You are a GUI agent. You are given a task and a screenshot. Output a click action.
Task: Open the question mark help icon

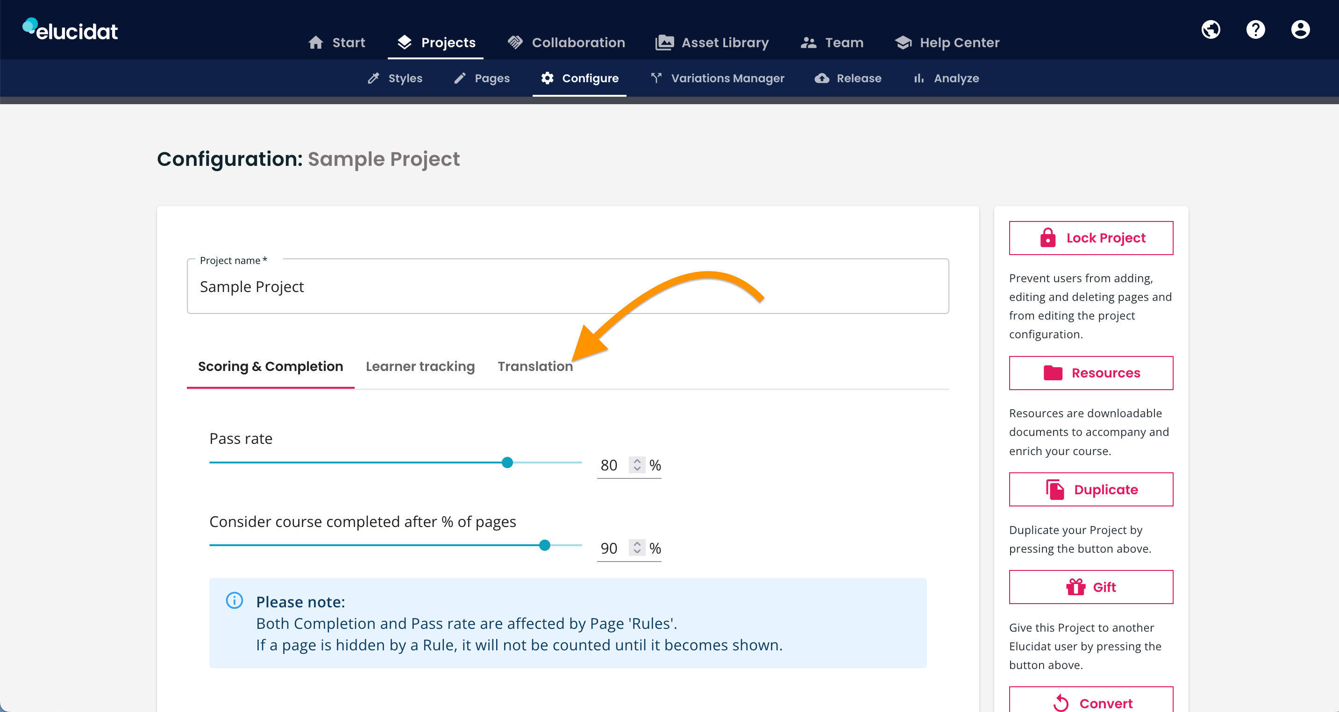pyautogui.click(x=1255, y=29)
